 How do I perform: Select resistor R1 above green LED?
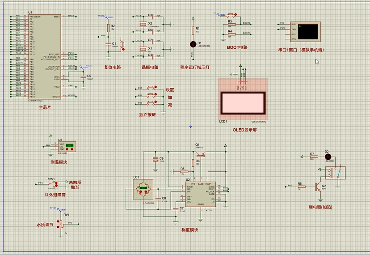[193, 30]
